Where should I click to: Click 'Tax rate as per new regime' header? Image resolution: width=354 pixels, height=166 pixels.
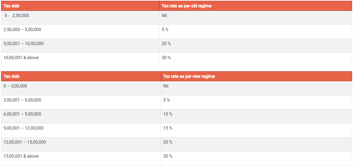(x=189, y=76)
